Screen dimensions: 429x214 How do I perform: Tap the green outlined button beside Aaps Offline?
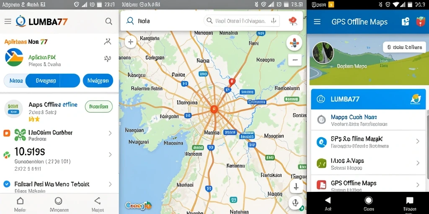pyautogui.click(x=99, y=107)
